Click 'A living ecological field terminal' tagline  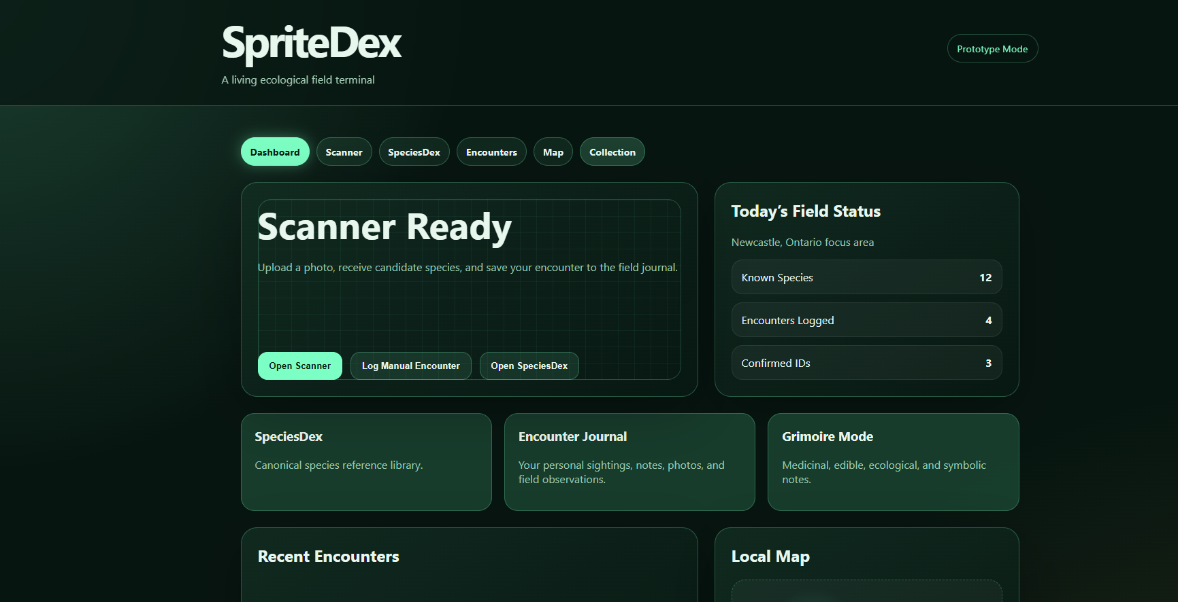298,80
